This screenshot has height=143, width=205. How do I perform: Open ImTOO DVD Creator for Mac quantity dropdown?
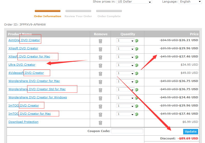(x=125, y=114)
